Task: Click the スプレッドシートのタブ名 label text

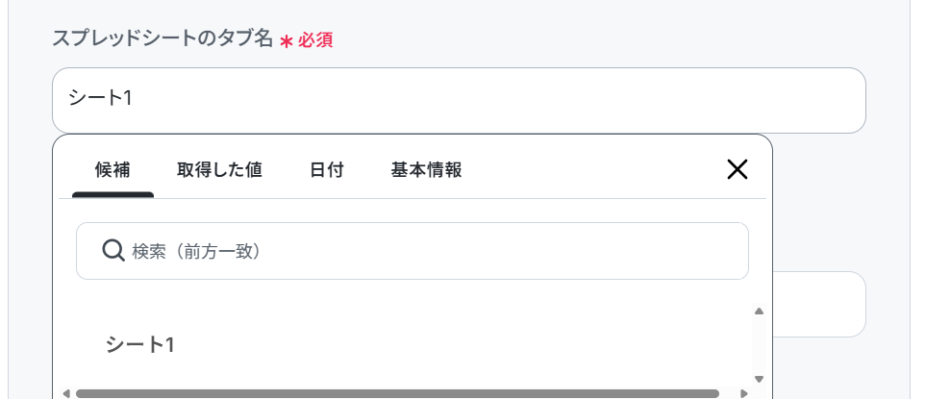Action: (x=162, y=39)
